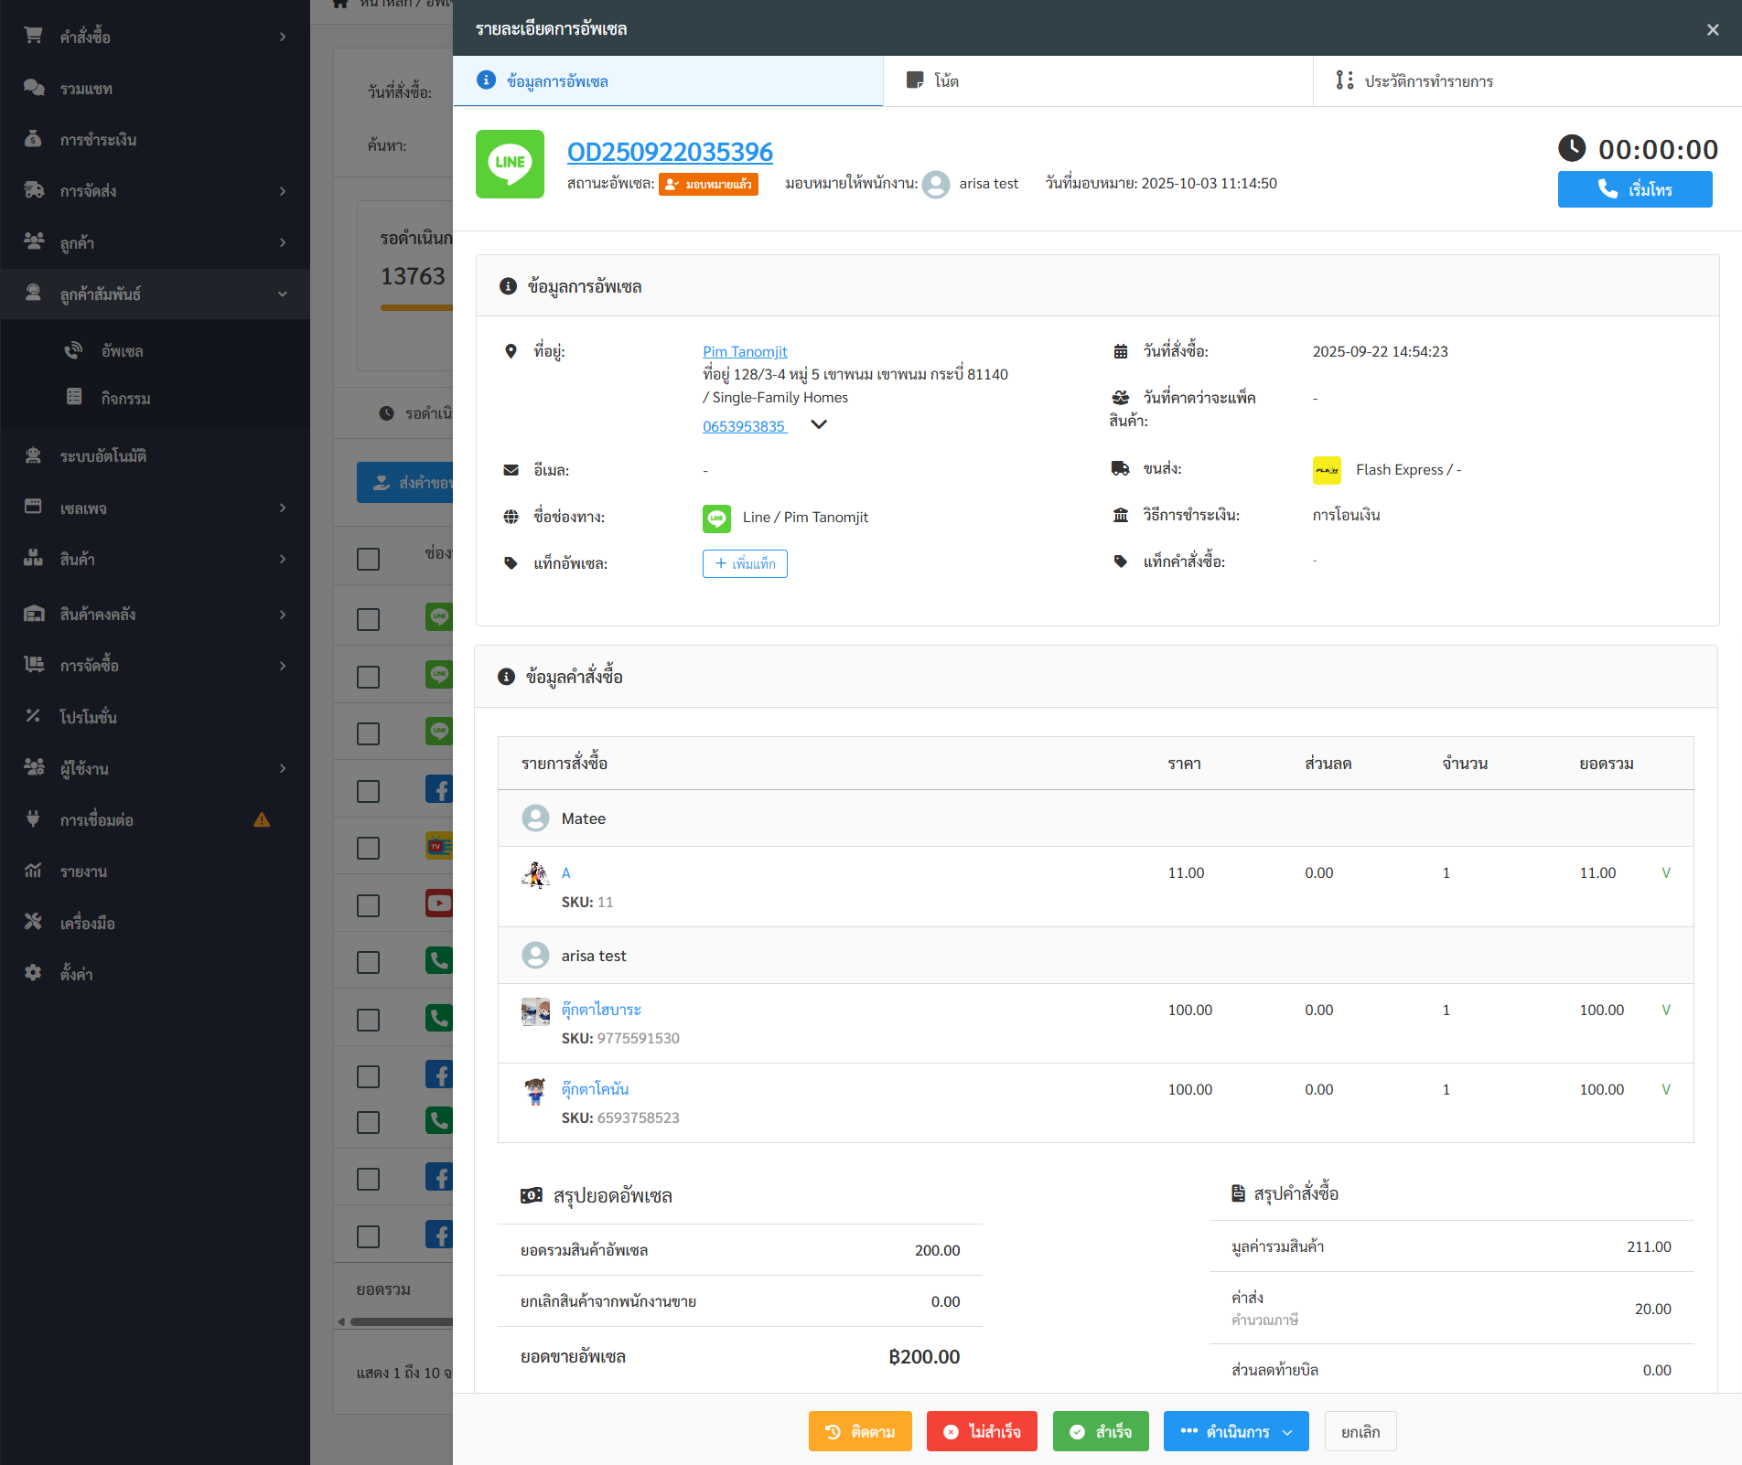
Task: Open the ดำเนินการ dropdown button
Action: click(1235, 1431)
